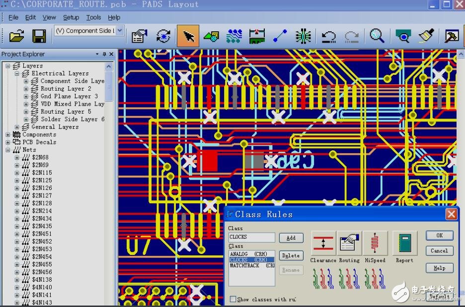Activate the Select mode arrow tool
Image resolution: width=465 pixels, height=307 pixels.
188,36
